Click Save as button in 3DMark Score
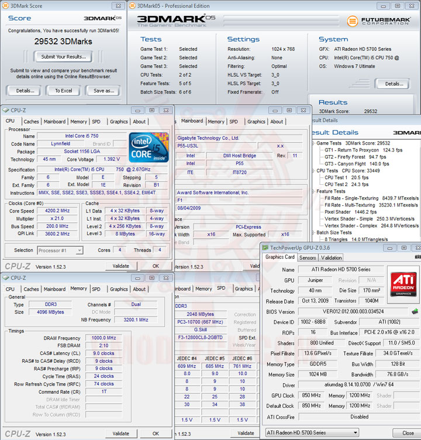 click(x=103, y=91)
